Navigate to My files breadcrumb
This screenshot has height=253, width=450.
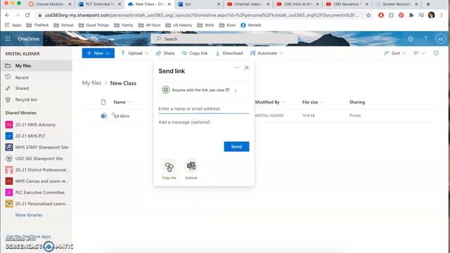[91, 83]
